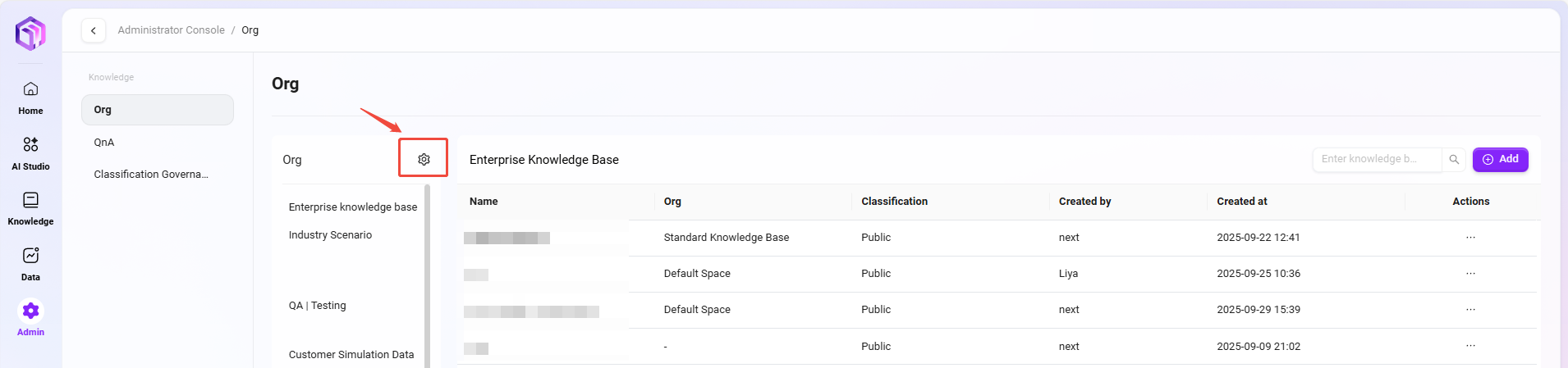The width and height of the screenshot is (1568, 368).
Task: Go to Knowledge in the sidebar
Action: pos(30,201)
